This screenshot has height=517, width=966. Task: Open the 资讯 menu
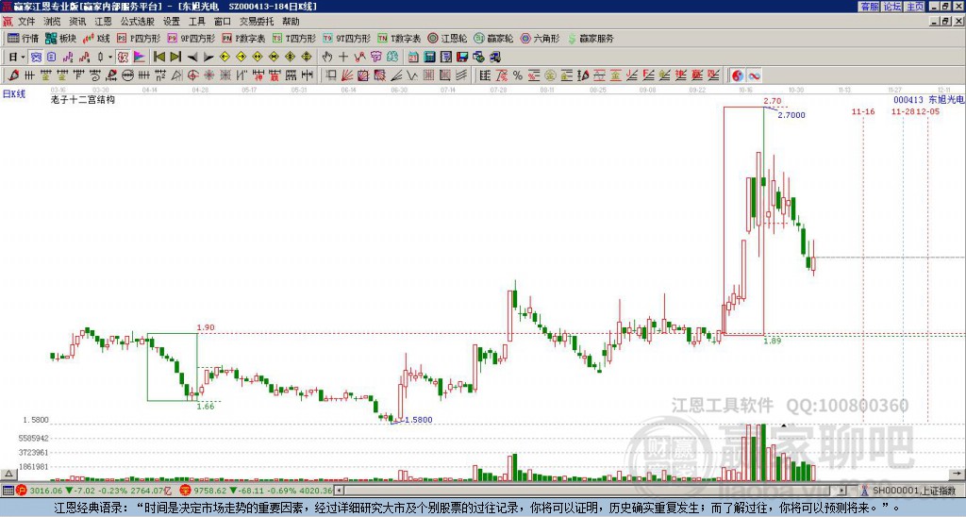77,22
